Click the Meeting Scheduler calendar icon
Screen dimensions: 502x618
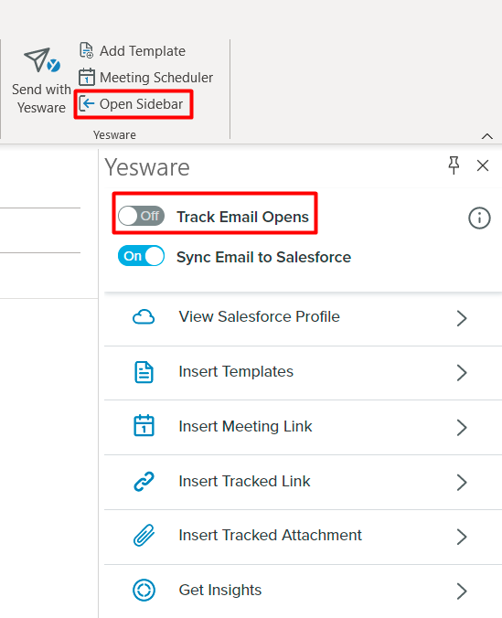(x=86, y=77)
